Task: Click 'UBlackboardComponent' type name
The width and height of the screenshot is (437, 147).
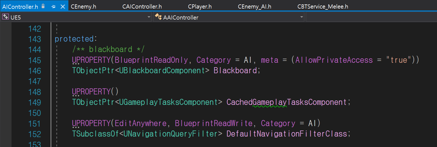Action: point(162,71)
